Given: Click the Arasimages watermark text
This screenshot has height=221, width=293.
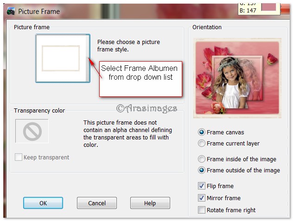Looking at the screenshot, I should (146, 108).
